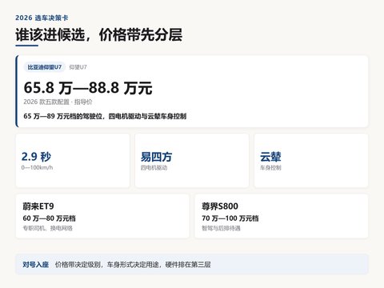Select the title '谁该进候选，价格带先分层'
Viewport: 384px width, 288px height.
[x=99, y=34]
